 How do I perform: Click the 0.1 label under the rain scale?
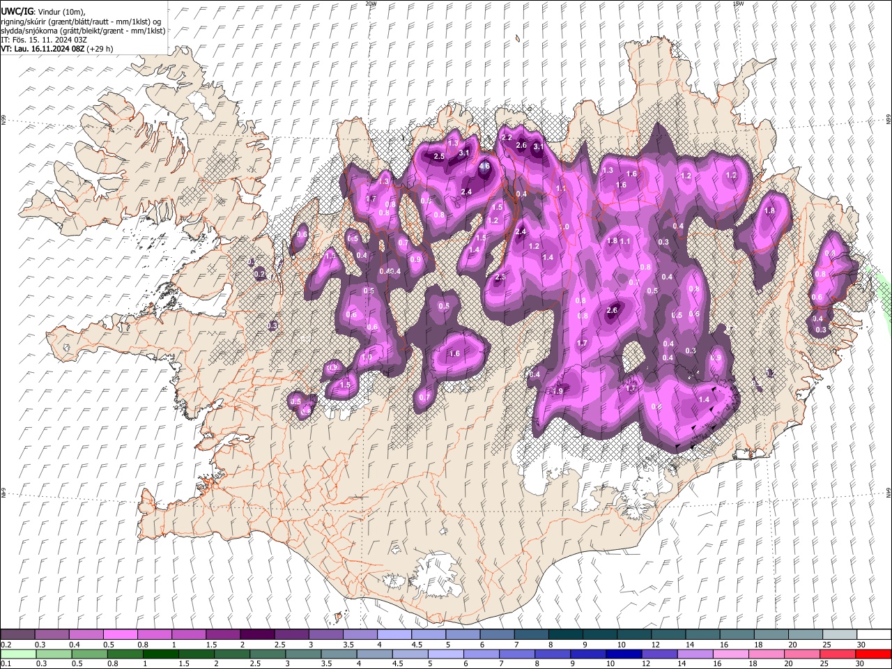[x=5, y=663]
